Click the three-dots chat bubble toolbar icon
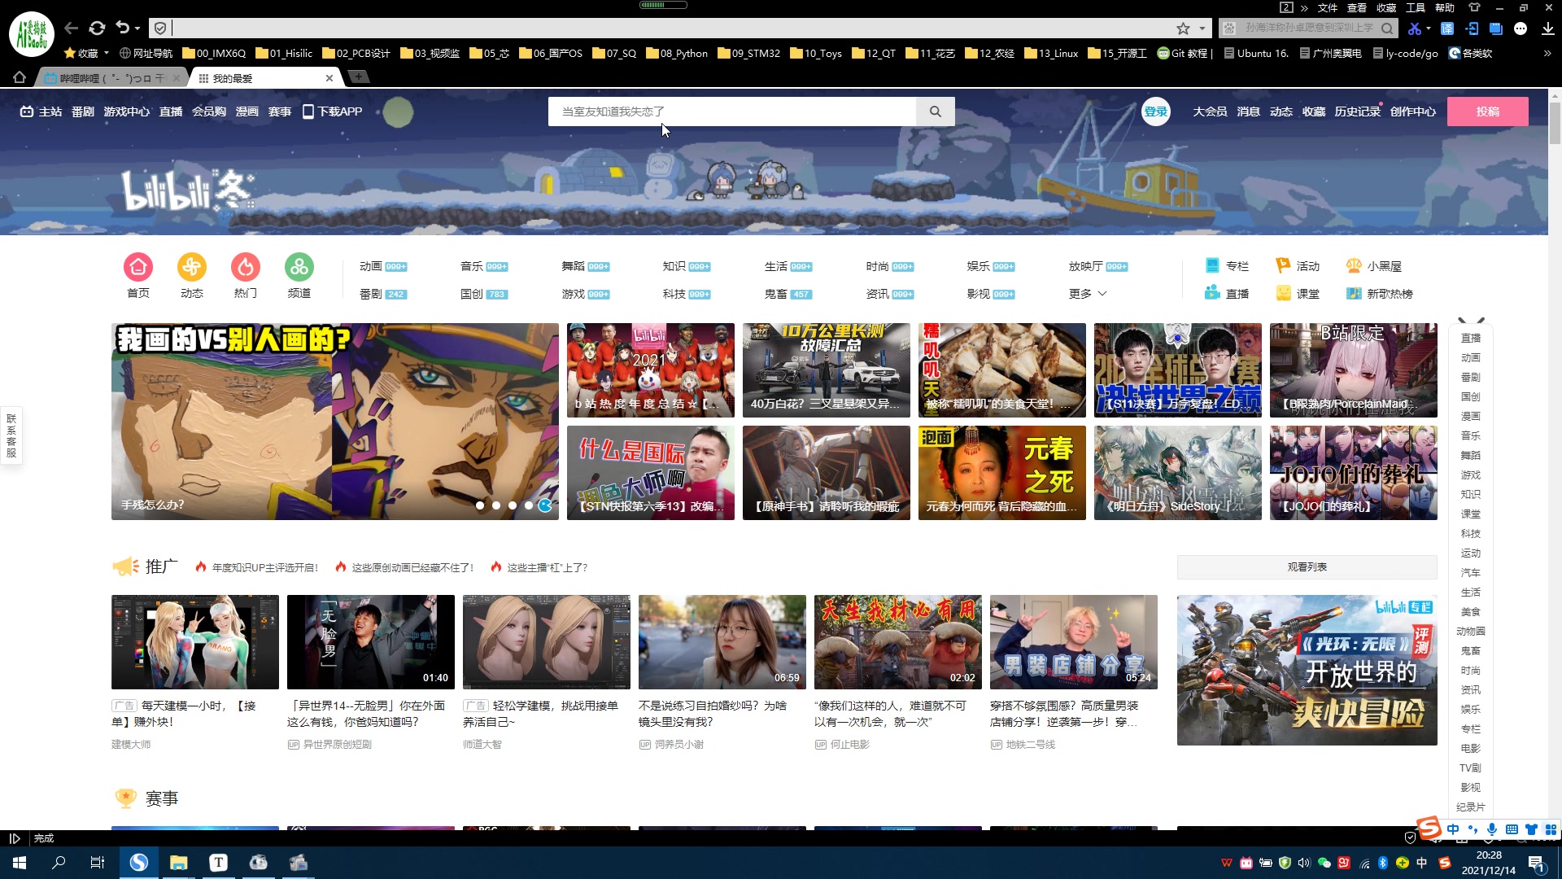The image size is (1562, 879). pos(1521,28)
